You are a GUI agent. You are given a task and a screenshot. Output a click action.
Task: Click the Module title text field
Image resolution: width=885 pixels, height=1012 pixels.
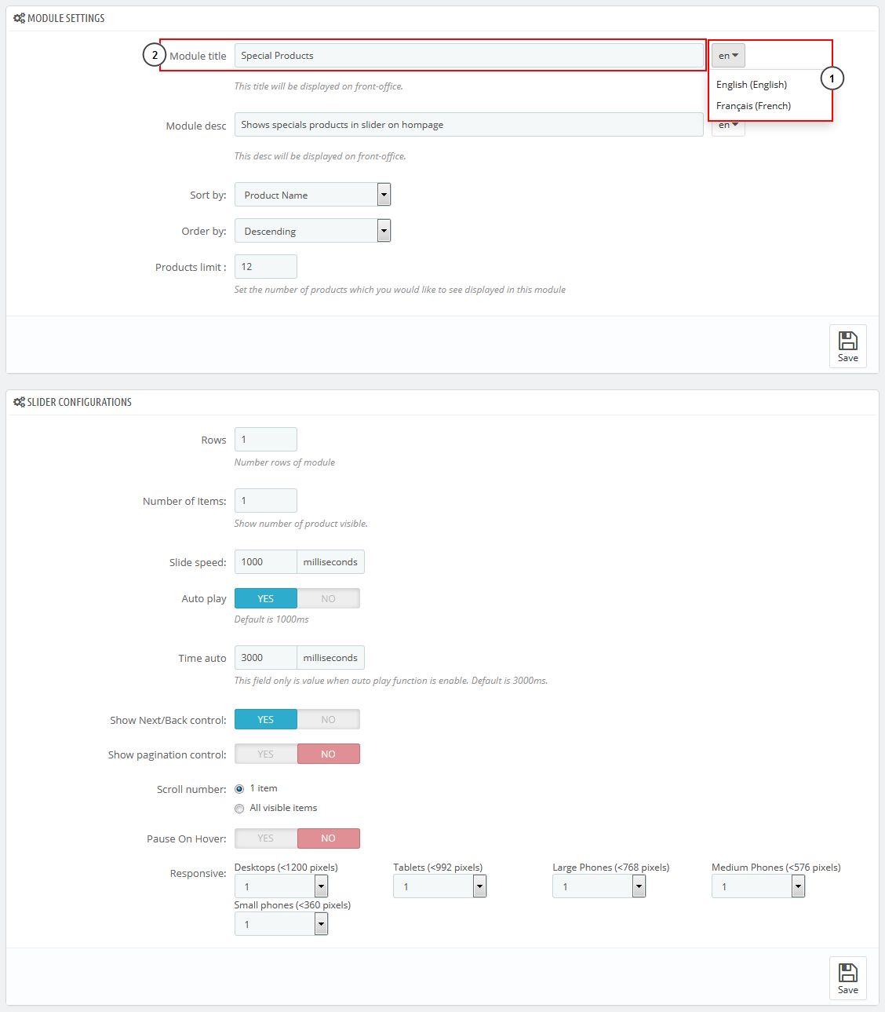point(468,56)
